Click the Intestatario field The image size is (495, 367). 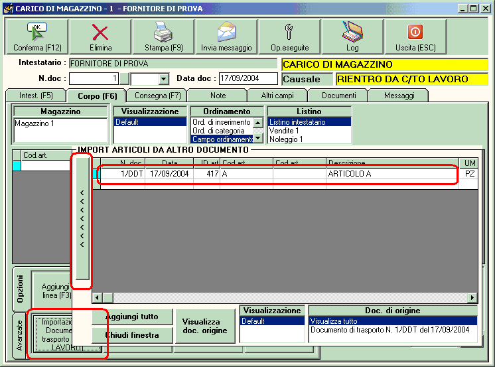[173, 64]
